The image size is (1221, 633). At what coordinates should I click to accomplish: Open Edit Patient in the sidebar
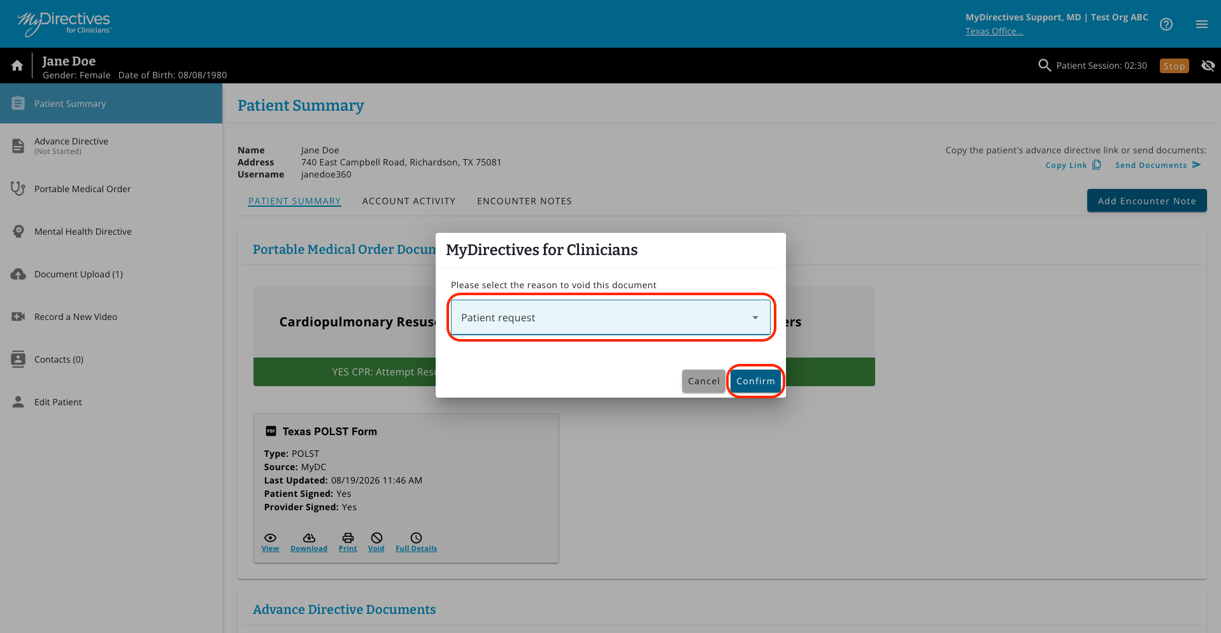(111, 402)
